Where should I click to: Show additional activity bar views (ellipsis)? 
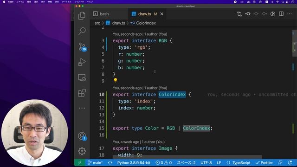(x=82, y=108)
